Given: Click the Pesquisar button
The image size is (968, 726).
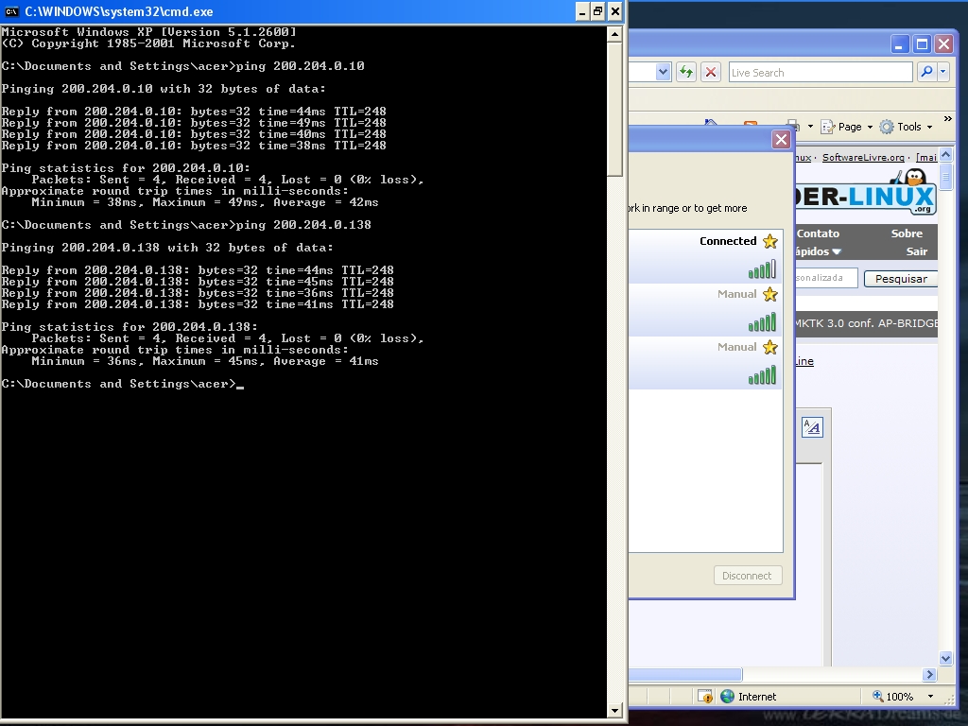Looking at the screenshot, I should [x=901, y=279].
